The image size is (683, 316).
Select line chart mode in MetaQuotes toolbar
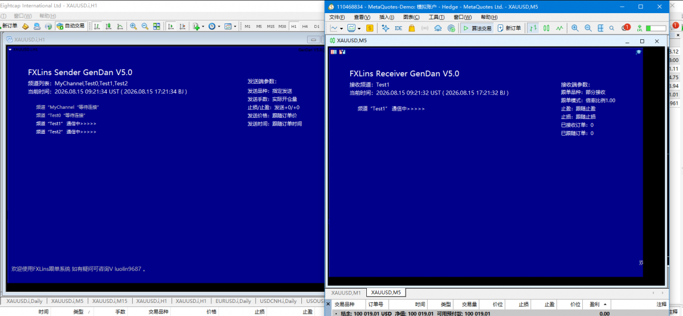coord(560,28)
